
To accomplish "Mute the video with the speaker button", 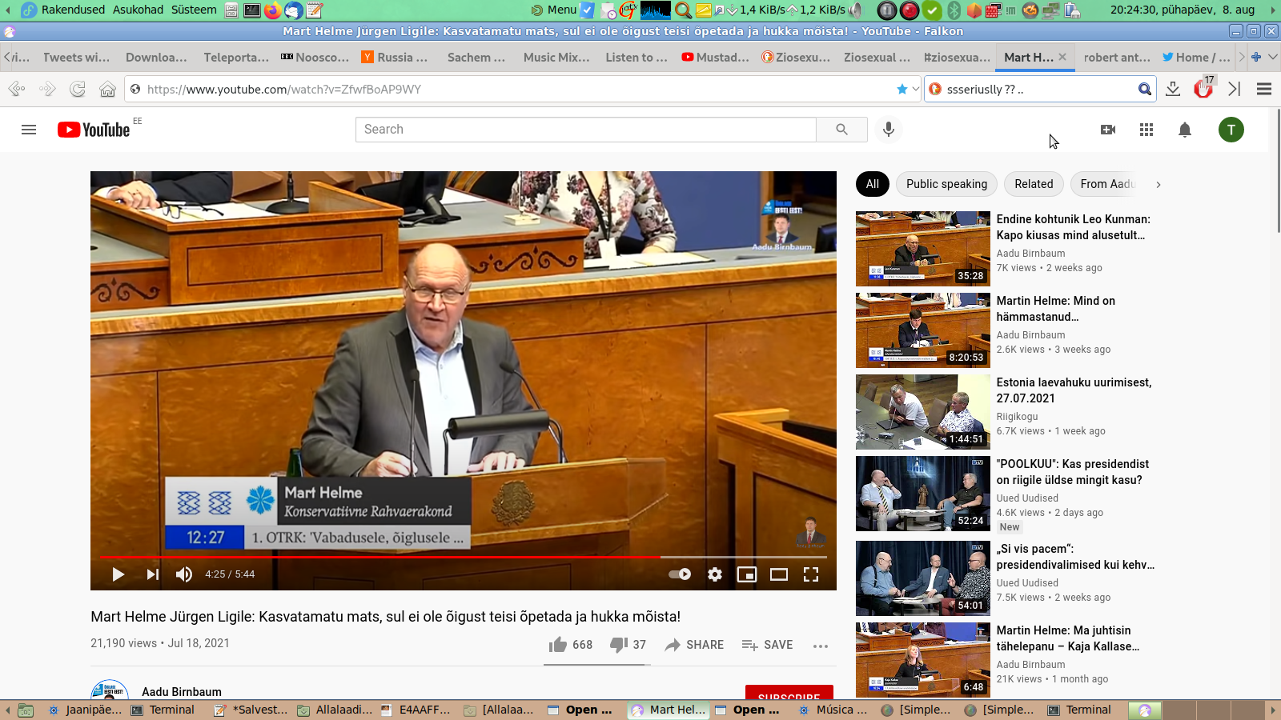I will click(184, 574).
